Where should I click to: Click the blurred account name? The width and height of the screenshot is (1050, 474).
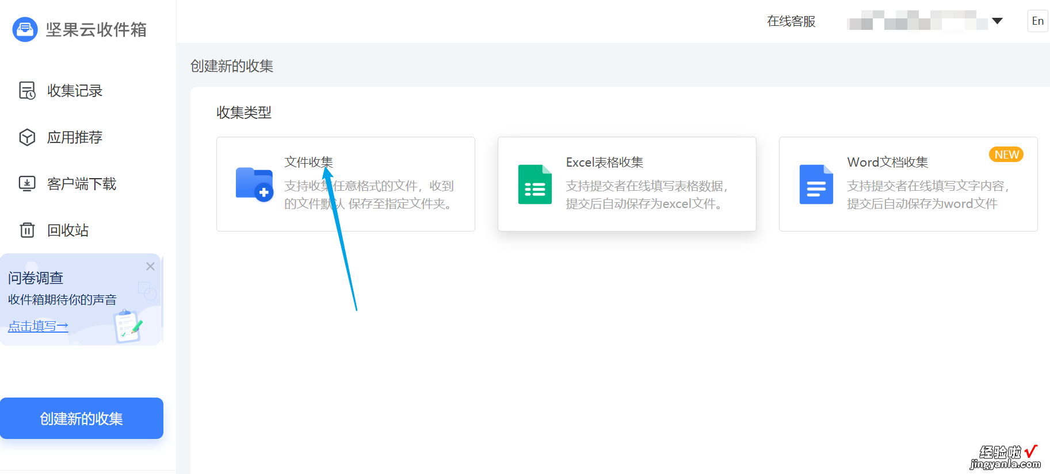[917, 21]
